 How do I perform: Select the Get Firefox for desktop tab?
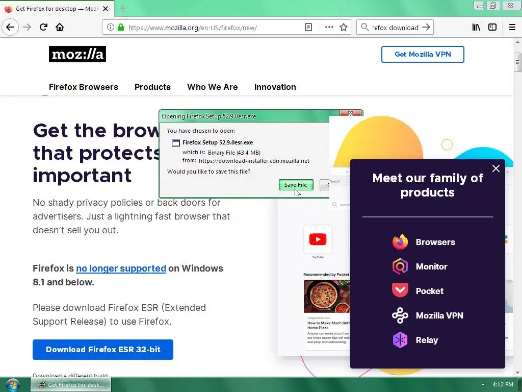tap(57, 9)
